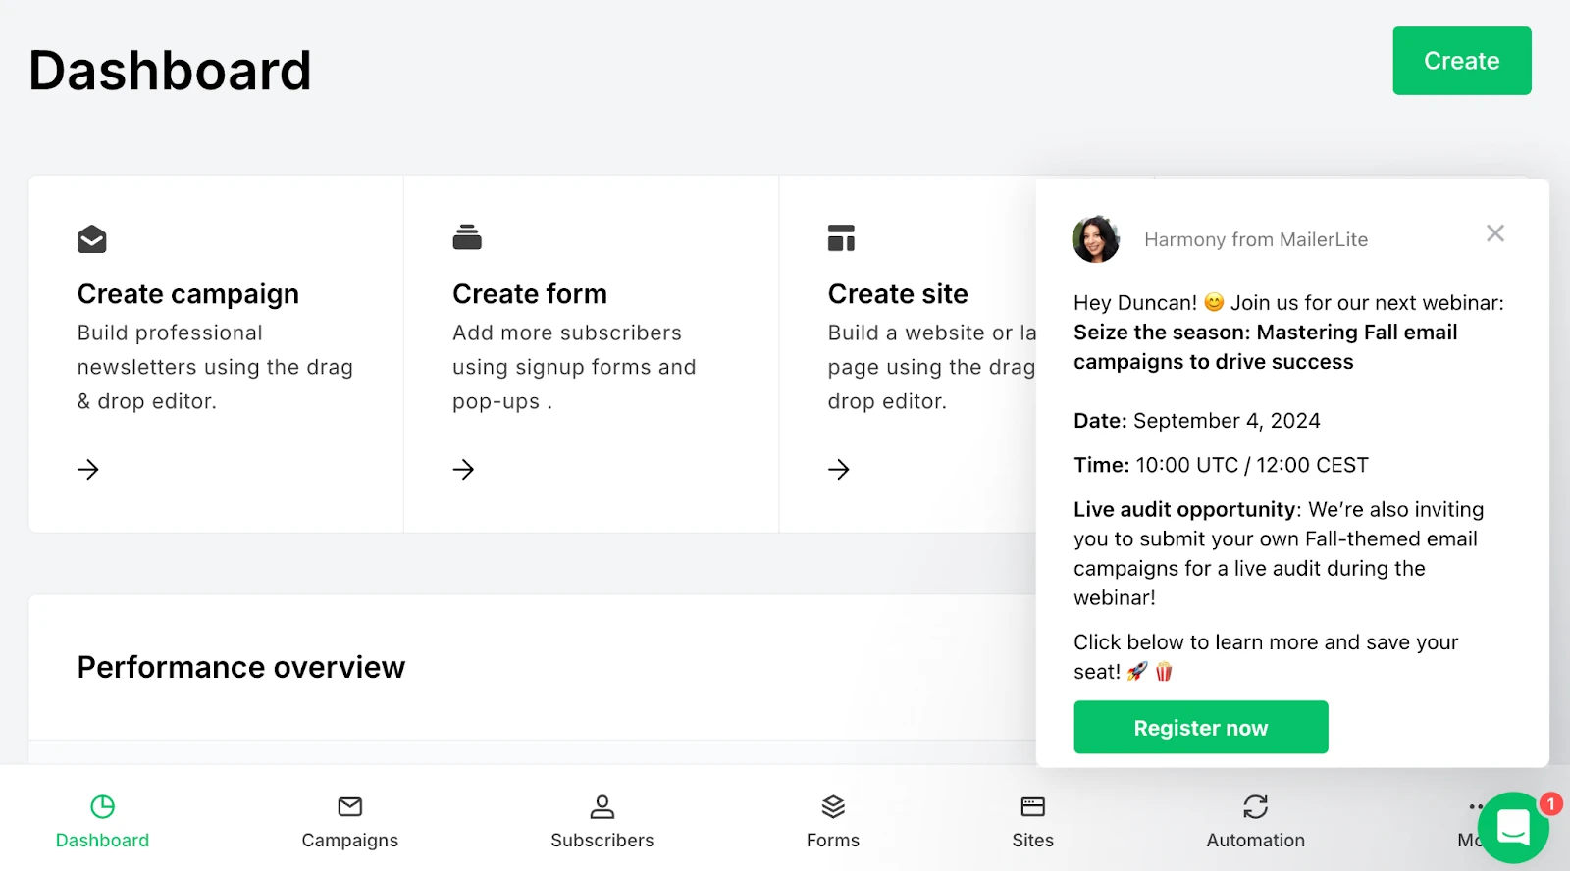Image resolution: width=1570 pixels, height=871 pixels.
Task: Click Harmony's profile avatar photo
Action: [1096, 239]
